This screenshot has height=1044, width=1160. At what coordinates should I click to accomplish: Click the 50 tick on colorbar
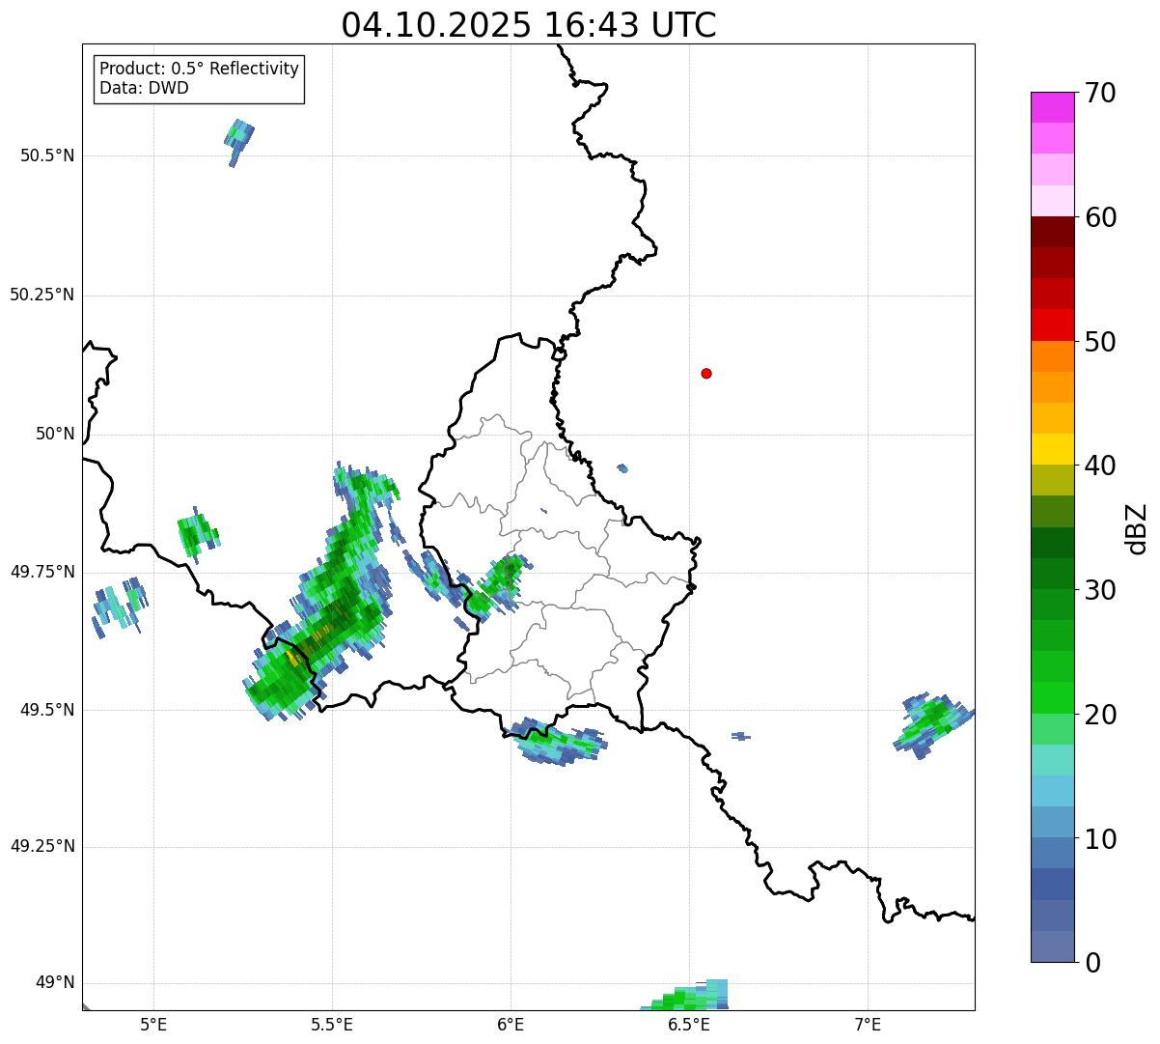(x=1100, y=342)
